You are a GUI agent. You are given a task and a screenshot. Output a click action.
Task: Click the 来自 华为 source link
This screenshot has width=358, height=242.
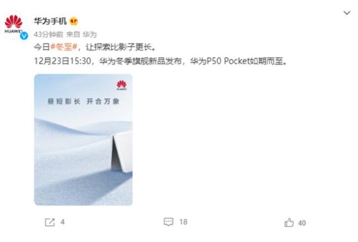[x=82, y=35]
